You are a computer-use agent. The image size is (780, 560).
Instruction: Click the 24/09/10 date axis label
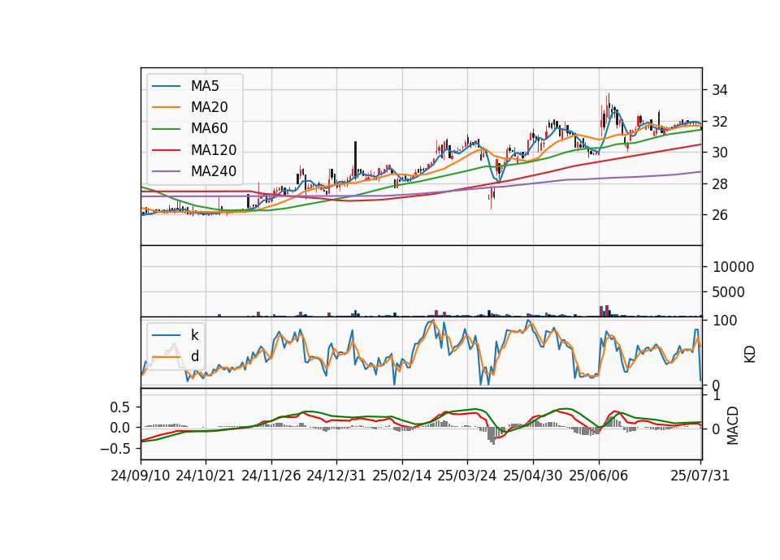[141, 476]
